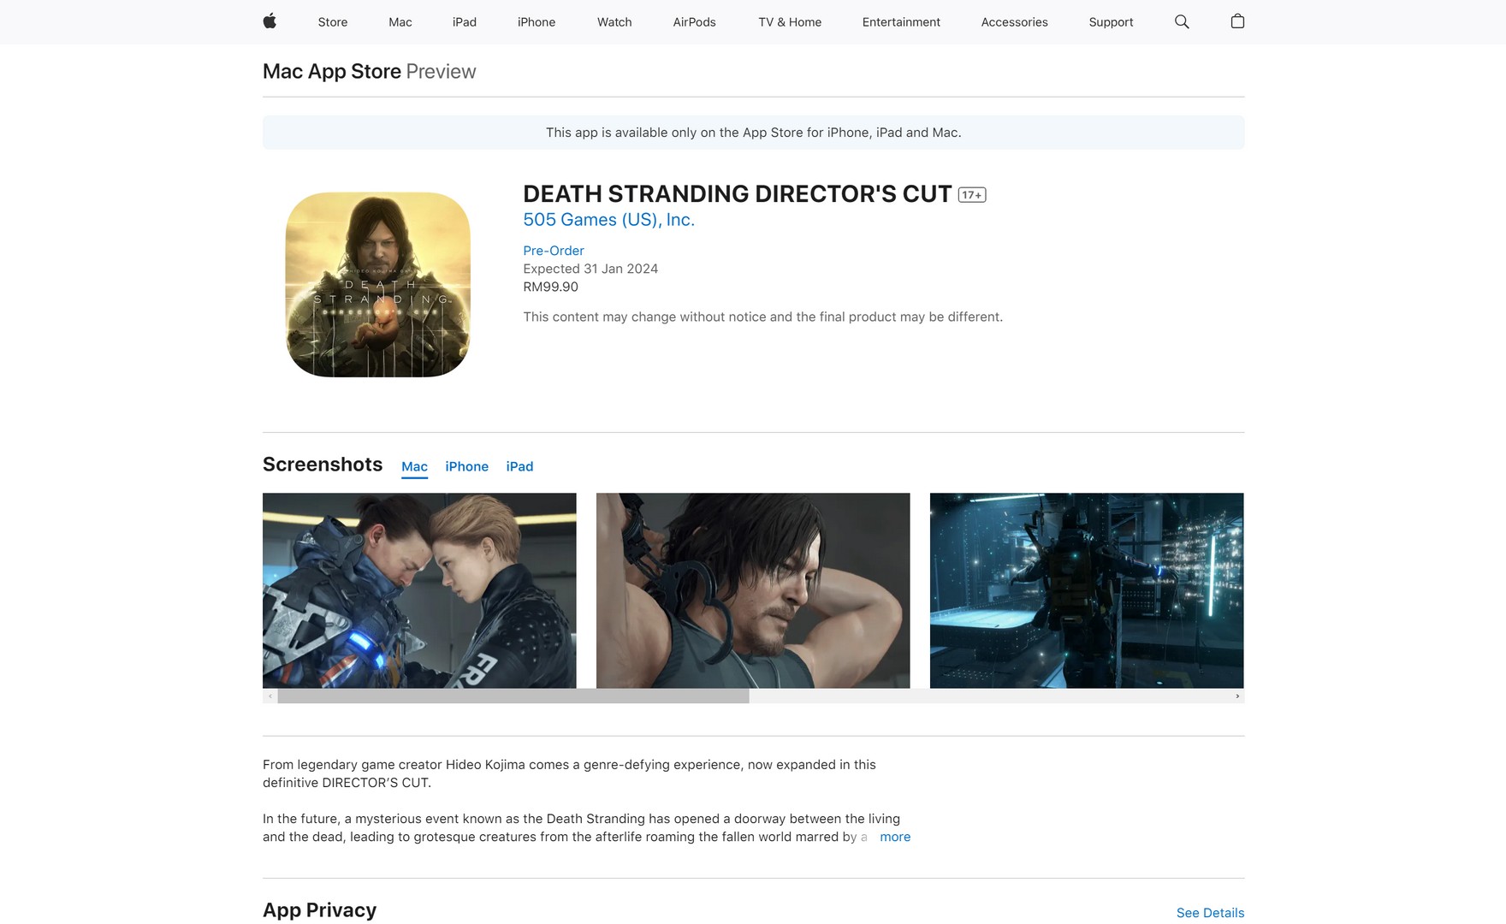Open the Accessories menu
Screen dimensions: 1506x924
point(1015,22)
